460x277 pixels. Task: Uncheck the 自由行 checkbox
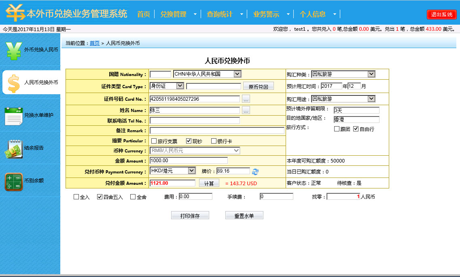(356, 129)
